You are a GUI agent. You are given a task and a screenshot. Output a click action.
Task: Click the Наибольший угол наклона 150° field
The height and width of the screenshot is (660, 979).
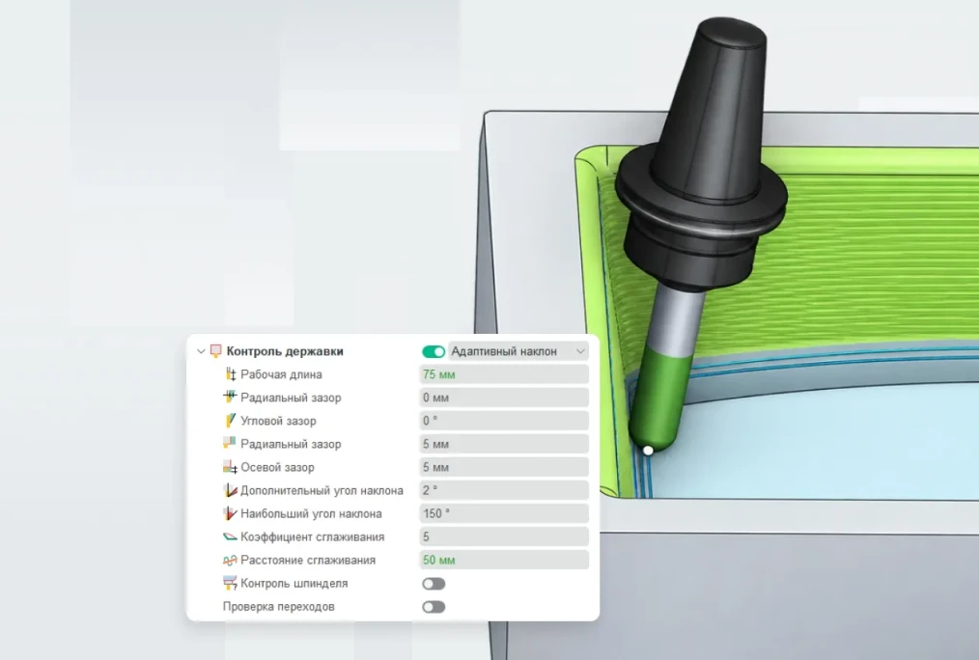tap(504, 513)
